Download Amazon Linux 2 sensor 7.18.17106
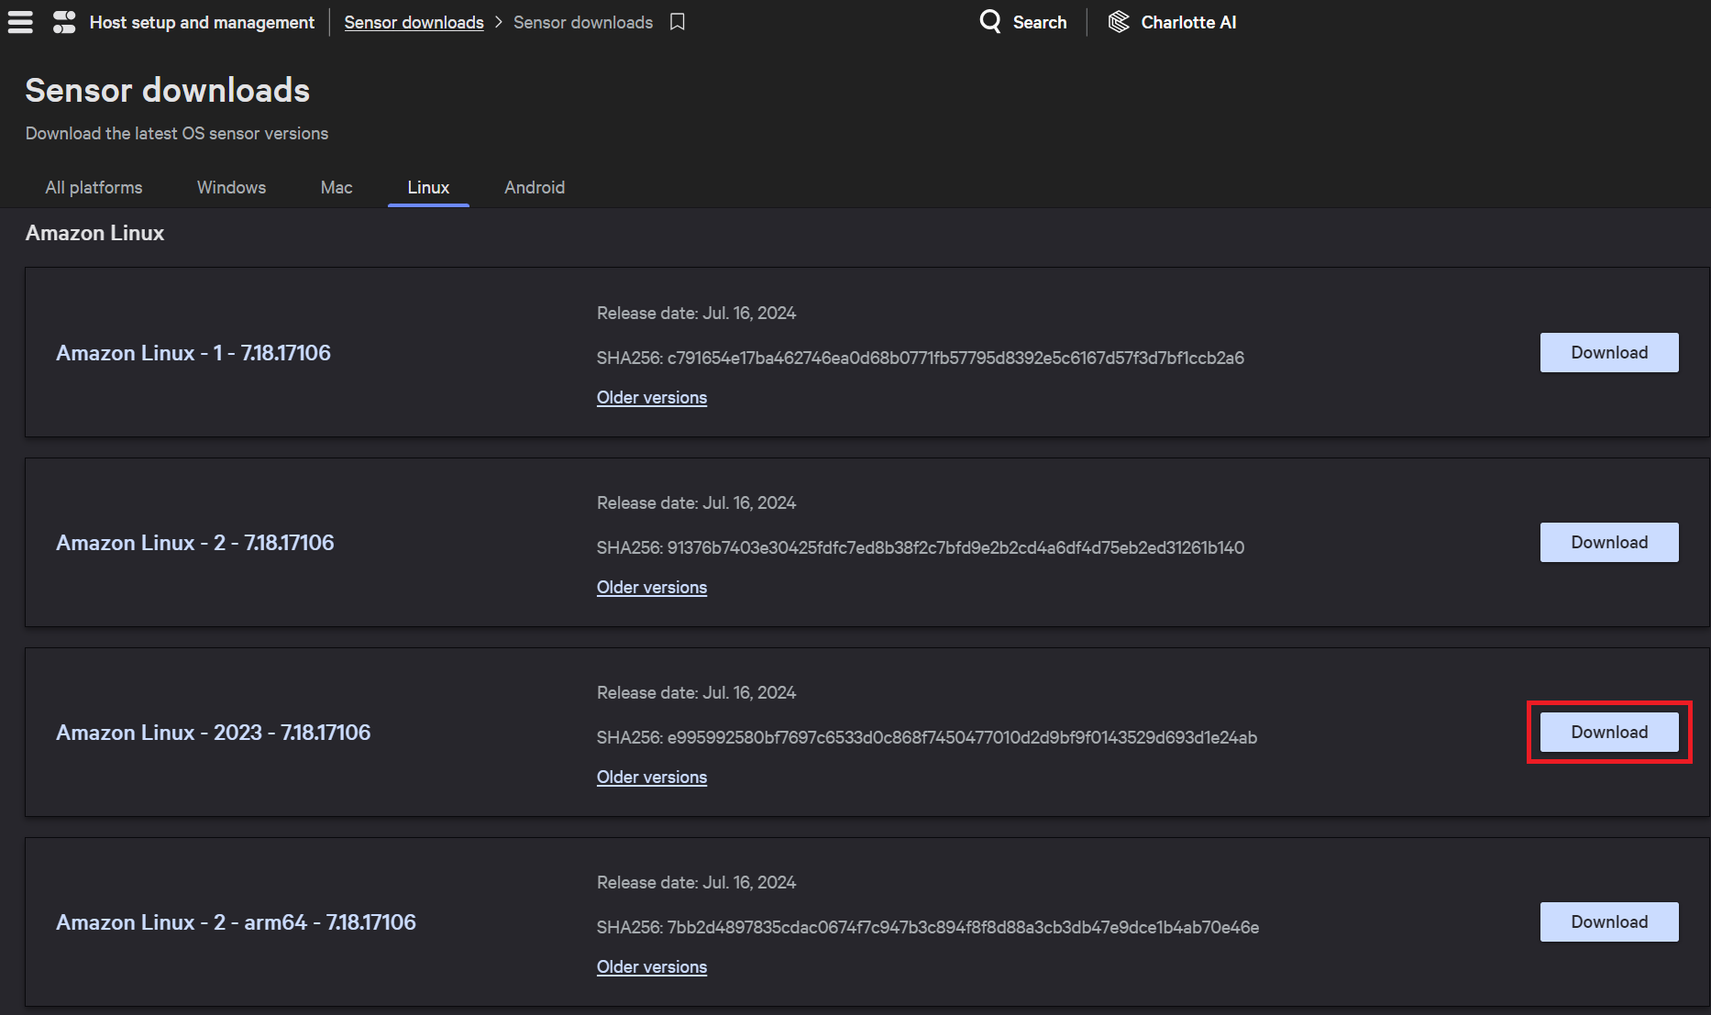The height and width of the screenshot is (1015, 1711). click(x=1609, y=543)
